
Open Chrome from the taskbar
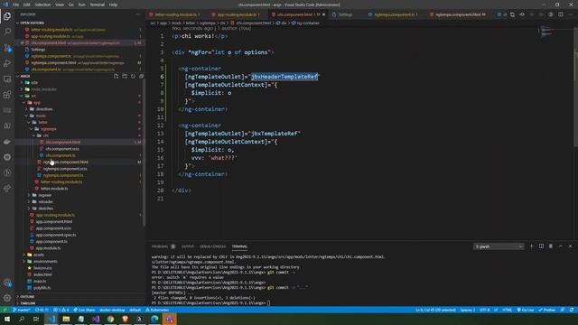point(110,319)
